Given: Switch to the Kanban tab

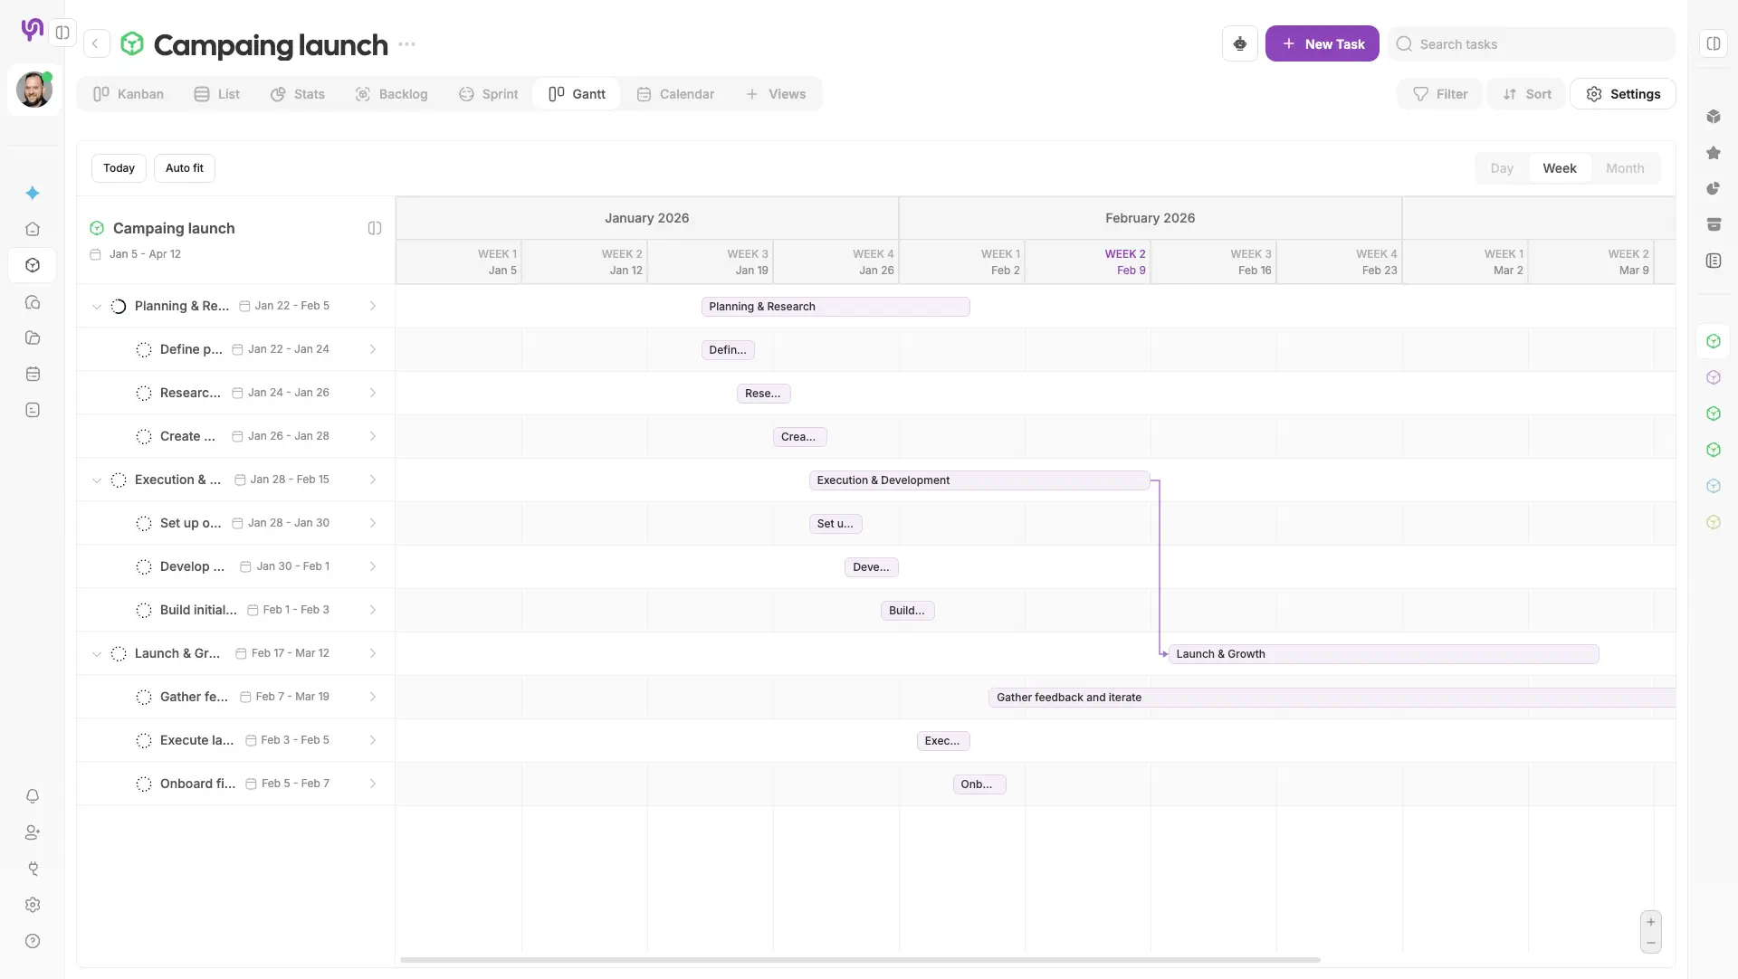Looking at the screenshot, I should (129, 94).
